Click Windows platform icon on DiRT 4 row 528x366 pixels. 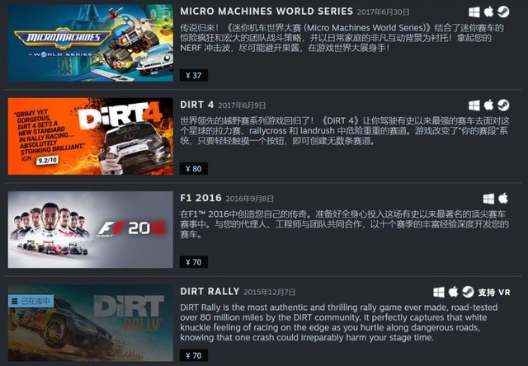474,106
